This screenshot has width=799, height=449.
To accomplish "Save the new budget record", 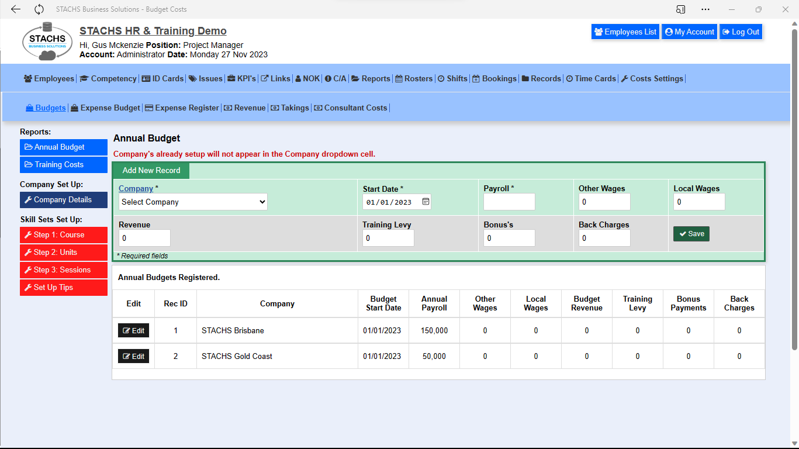I will click(x=691, y=234).
